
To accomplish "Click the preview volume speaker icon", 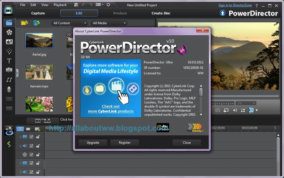I will [235, 110].
